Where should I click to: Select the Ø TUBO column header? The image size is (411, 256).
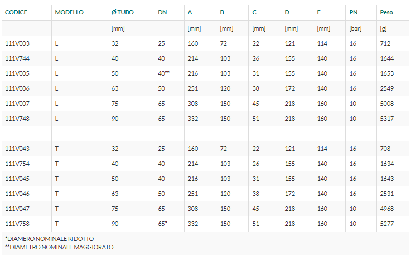123,12
